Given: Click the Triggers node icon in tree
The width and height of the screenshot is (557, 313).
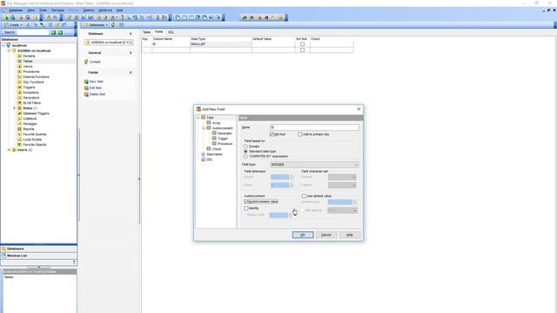Looking at the screenshot, I should click(x=20, y=87).
